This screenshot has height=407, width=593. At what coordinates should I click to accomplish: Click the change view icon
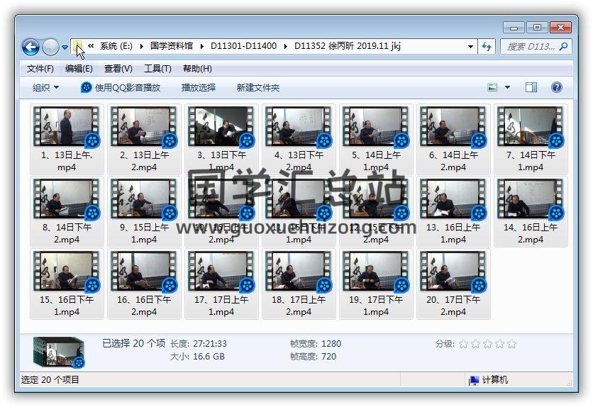coord(492,87)
